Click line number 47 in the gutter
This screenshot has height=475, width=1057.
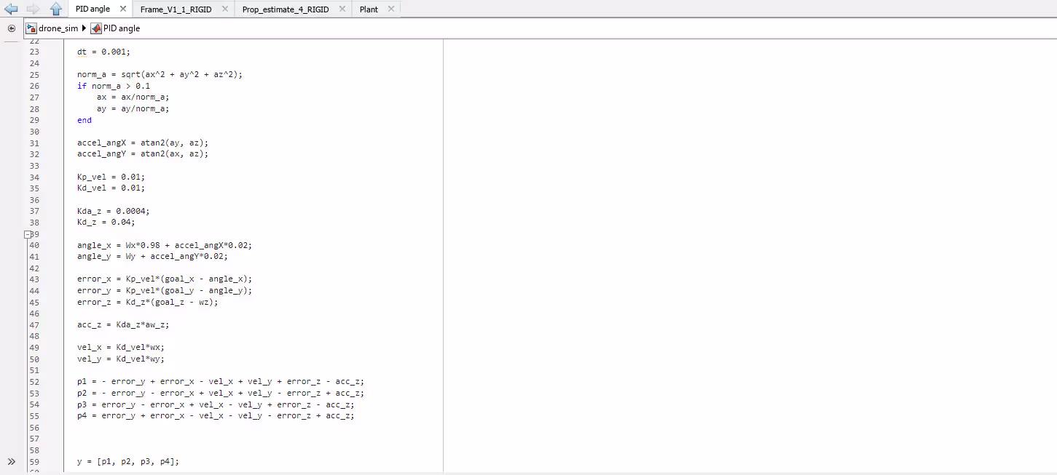coord(34,325)
